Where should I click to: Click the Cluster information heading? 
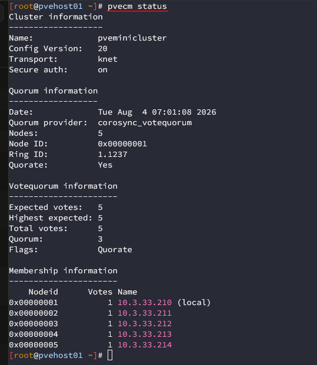56,17
